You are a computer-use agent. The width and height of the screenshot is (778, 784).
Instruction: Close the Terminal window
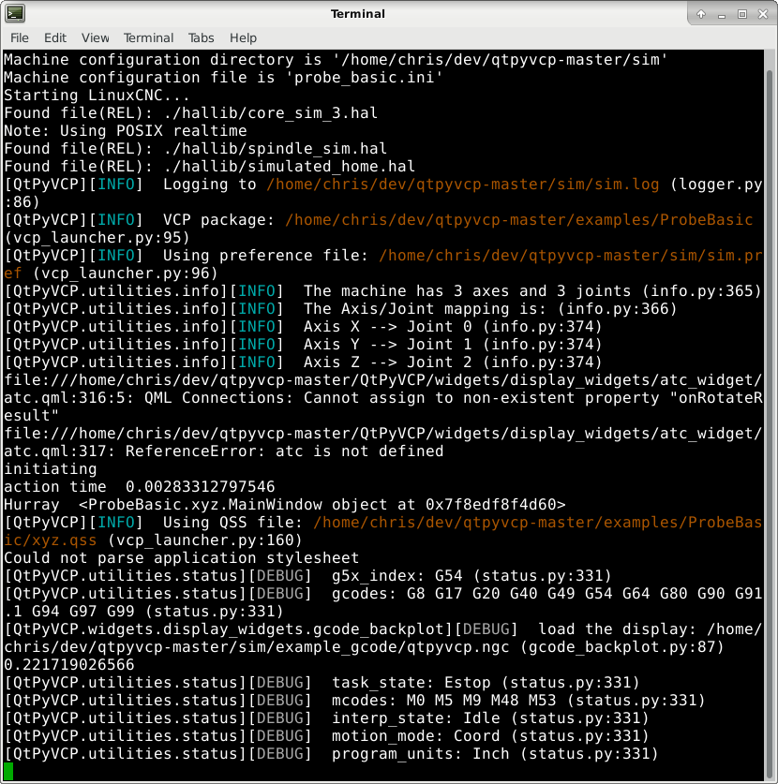pyautogui.click(x=763, y=14)
